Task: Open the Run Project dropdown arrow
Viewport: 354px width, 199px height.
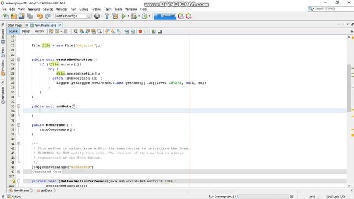Action: pyautogui.click(x=128, y=16)
